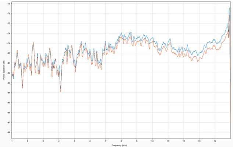This screenshot has height=147, width=233.
Task: Click the blue line's peak near 15 kHz
Action: pyautogui.click(x=229, y=8)
